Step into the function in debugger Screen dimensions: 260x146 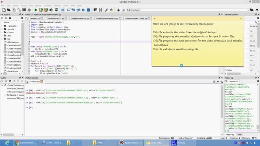(73, 10)
